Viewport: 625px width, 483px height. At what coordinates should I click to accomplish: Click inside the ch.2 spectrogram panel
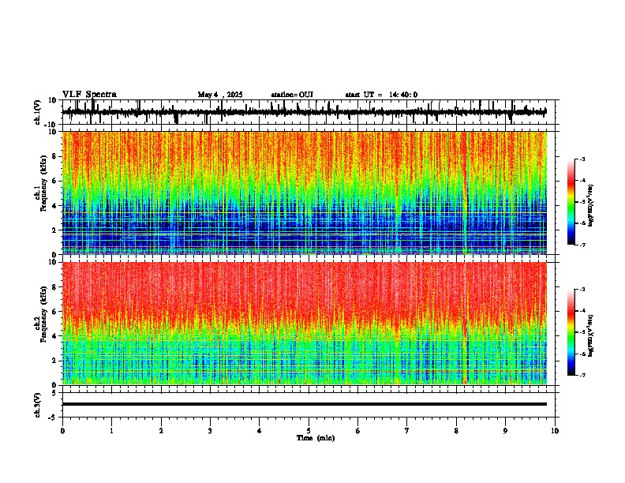coord(305,324)
